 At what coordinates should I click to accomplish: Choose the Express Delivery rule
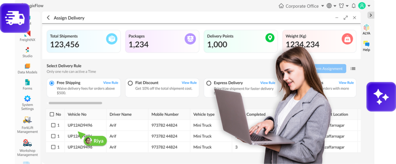coord(209,83)
